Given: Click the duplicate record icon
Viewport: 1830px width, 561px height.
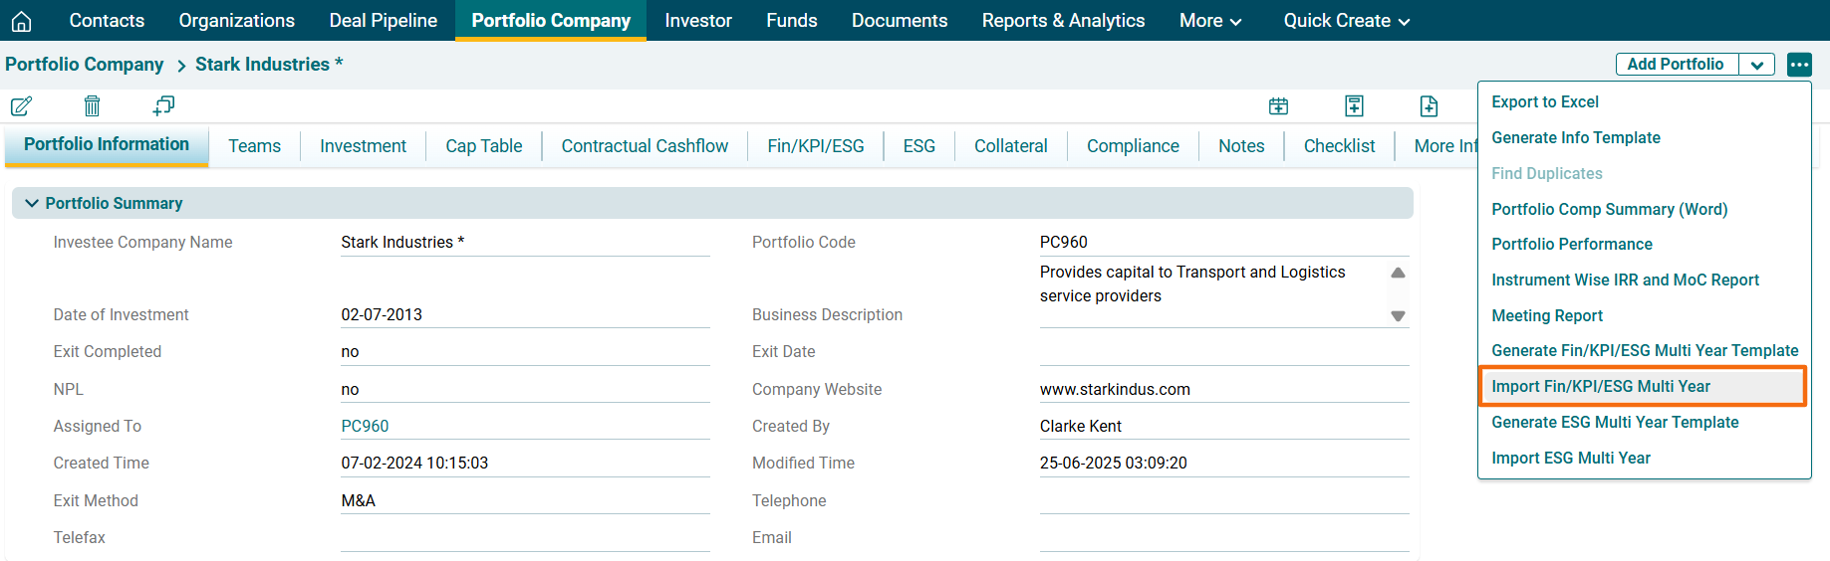Looking at the screenshot, I should click(x=163, y=105).
